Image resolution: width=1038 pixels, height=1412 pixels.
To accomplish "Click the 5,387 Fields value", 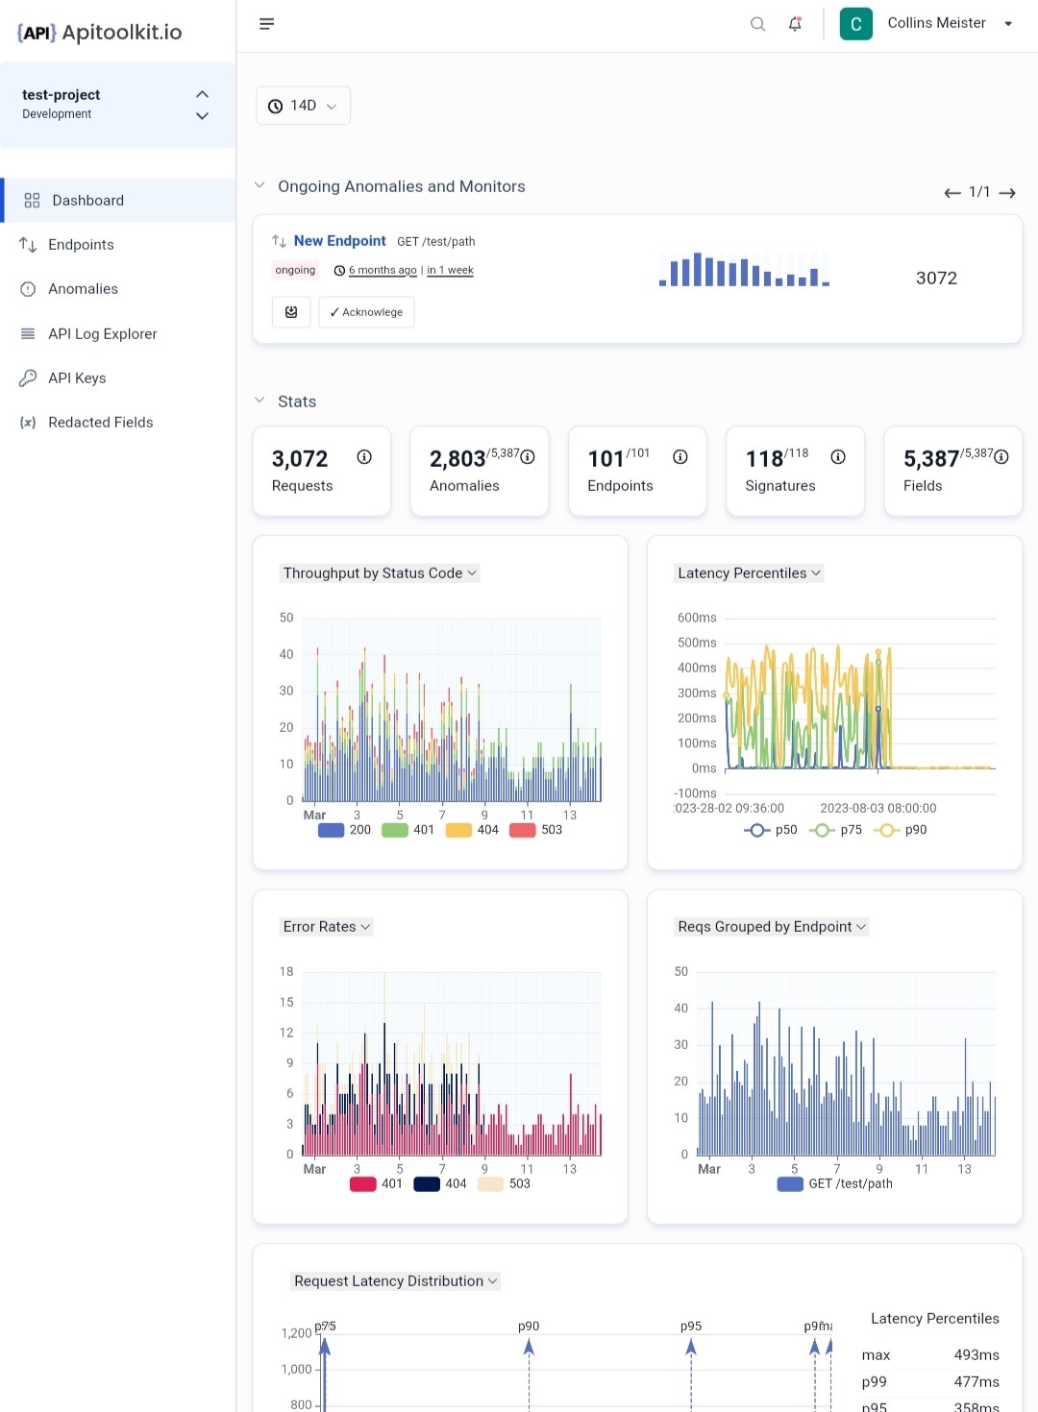I will click(931, 459).
